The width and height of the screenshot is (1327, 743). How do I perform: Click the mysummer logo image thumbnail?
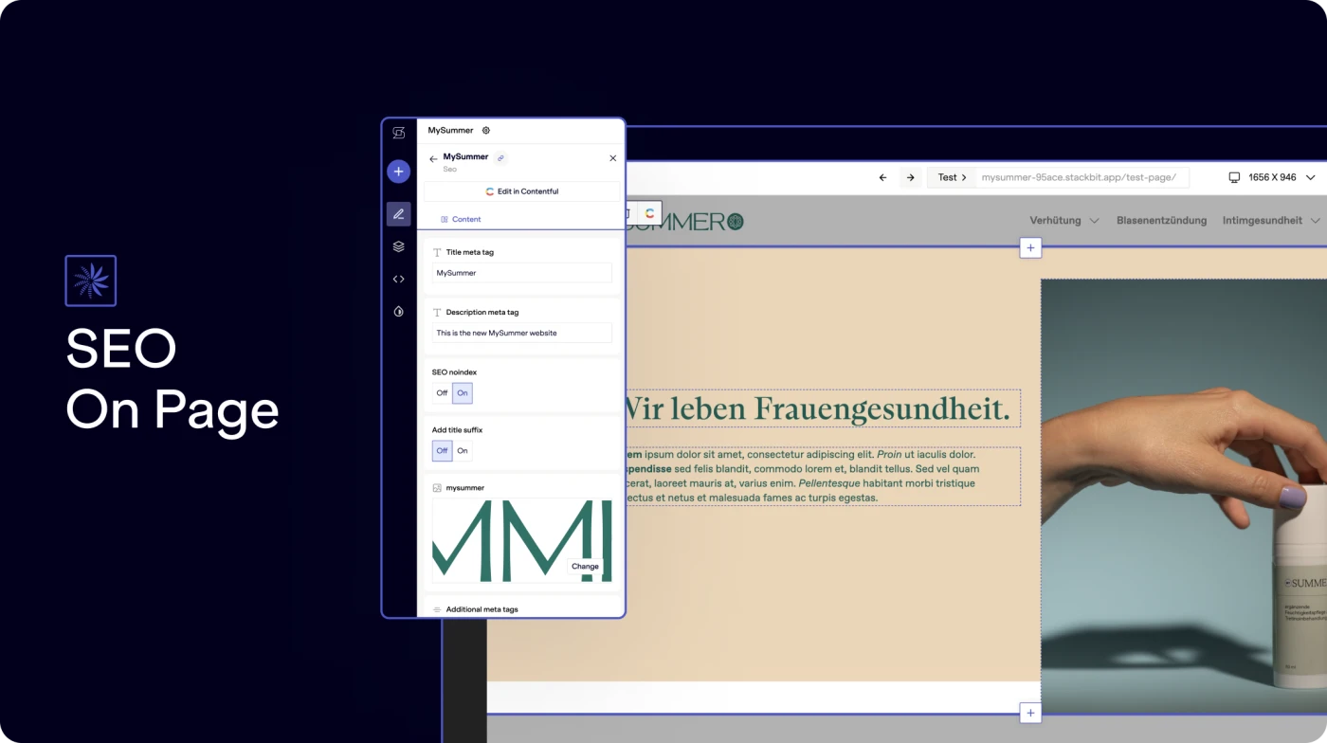(522, 540)
